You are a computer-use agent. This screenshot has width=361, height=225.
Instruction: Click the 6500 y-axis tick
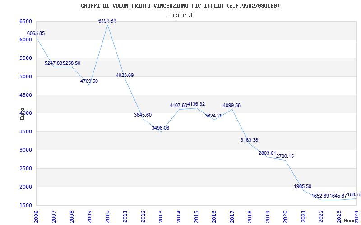pyautogui.click(x=26, y=21)
